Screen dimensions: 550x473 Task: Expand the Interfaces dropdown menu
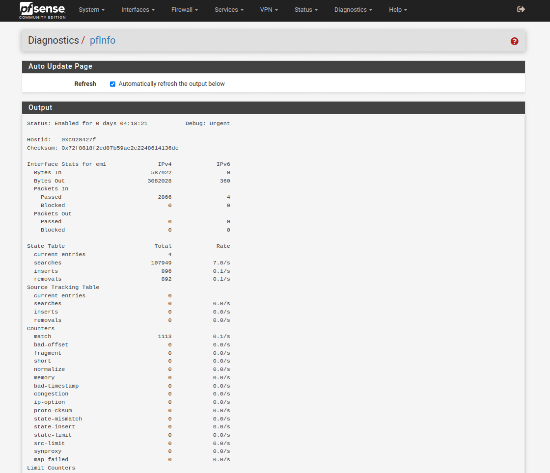(137, 10)
